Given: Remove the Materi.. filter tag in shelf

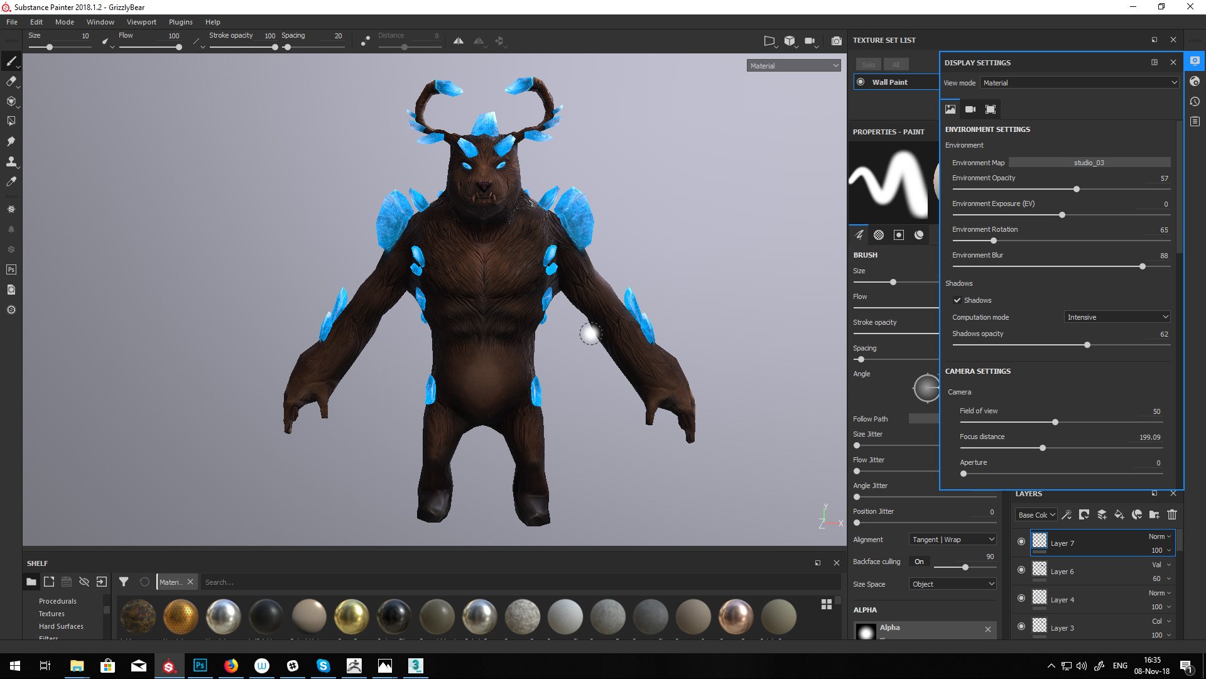Looking at the screenshot, I should 190,582.
